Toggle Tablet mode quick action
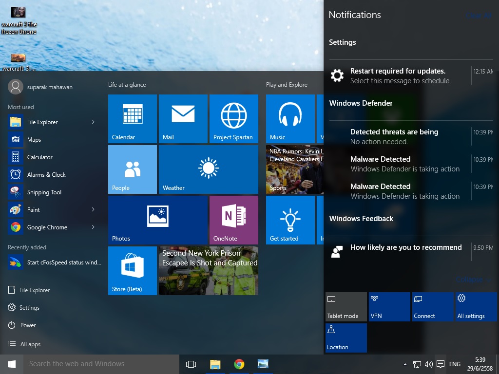The image size is (499, 374). pyautogui.click(x=345, y=307)
